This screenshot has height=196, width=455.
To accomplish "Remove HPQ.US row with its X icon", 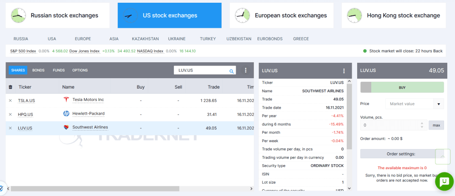I will [x=10, y=114].
